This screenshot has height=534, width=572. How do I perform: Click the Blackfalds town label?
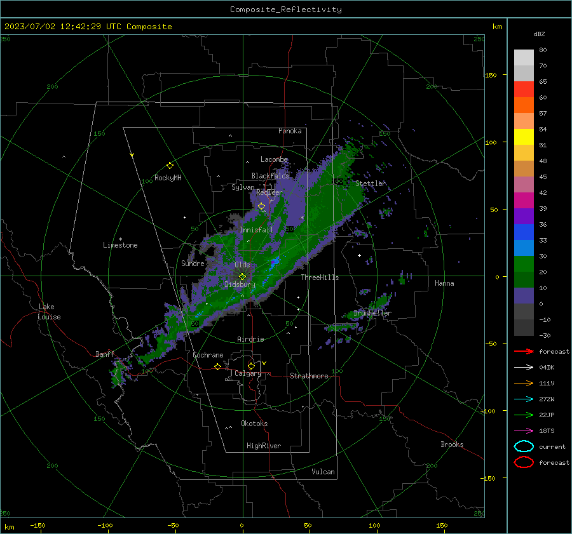point(270,176)
